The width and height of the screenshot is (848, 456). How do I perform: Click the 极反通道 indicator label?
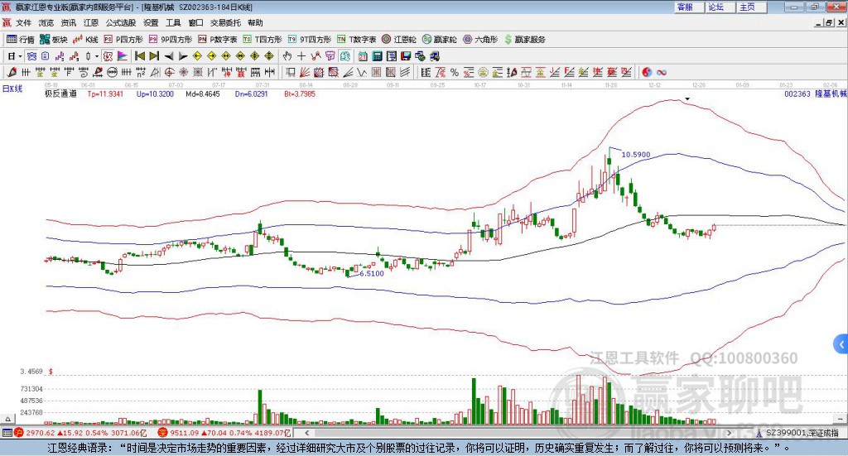tap(60, 94)
